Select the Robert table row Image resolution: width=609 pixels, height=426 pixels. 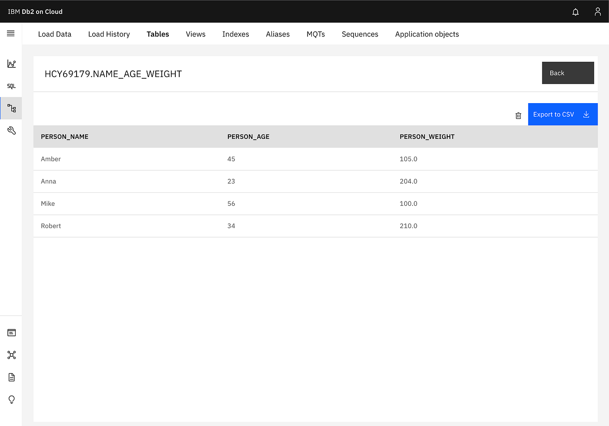[315, 226]
